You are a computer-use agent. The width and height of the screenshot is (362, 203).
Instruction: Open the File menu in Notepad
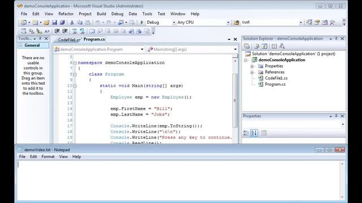tap(22, 157)
